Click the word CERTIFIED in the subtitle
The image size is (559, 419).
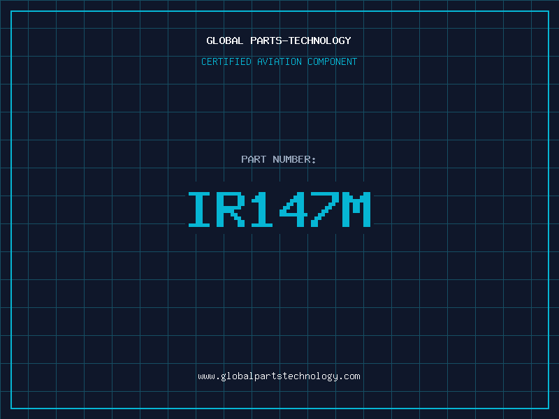(x=226, y=61)
